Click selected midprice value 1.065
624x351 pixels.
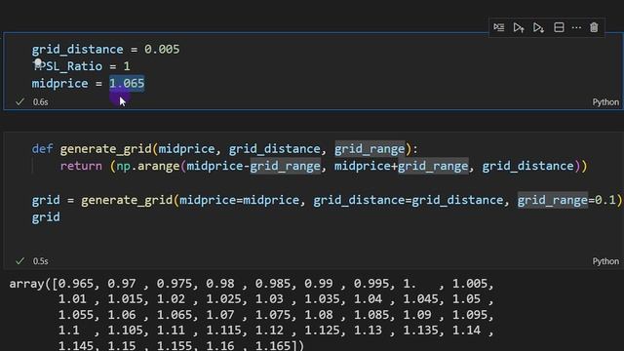[x=127, y=83]
